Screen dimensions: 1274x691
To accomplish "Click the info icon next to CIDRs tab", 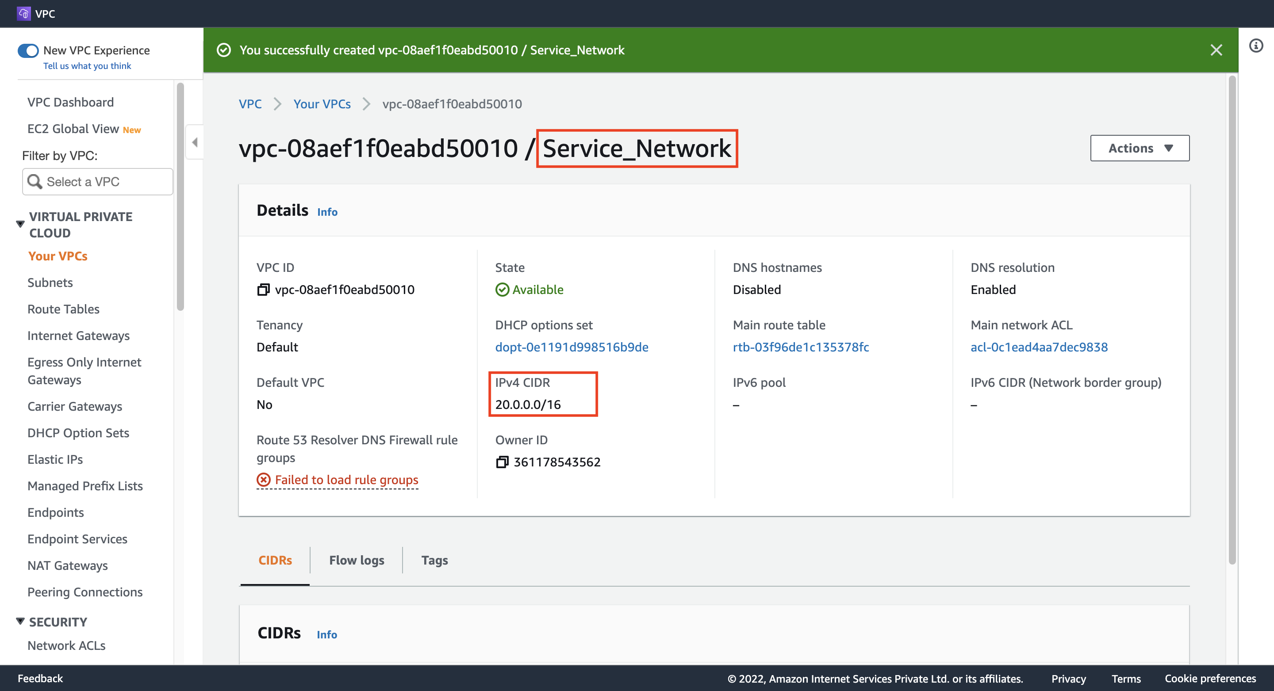I will [326, 633].
